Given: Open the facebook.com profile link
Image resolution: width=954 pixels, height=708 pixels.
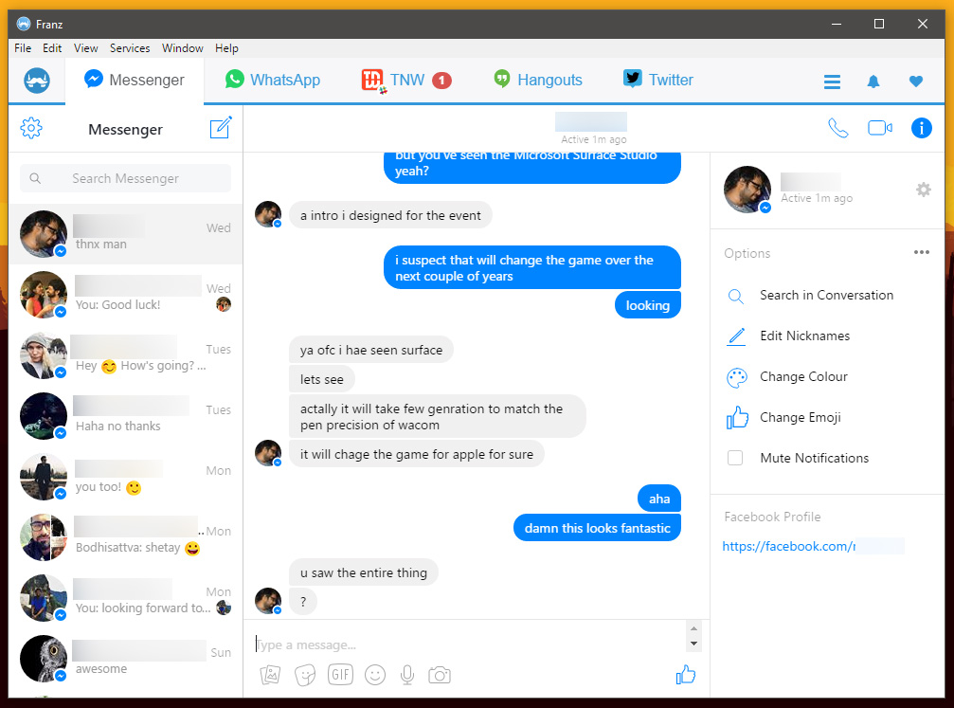Looking at the screenshot, I should click(x=788, y=546).
